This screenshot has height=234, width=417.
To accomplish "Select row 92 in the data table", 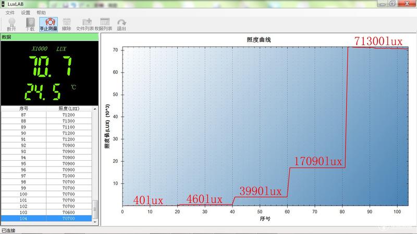I will point(46,145).
